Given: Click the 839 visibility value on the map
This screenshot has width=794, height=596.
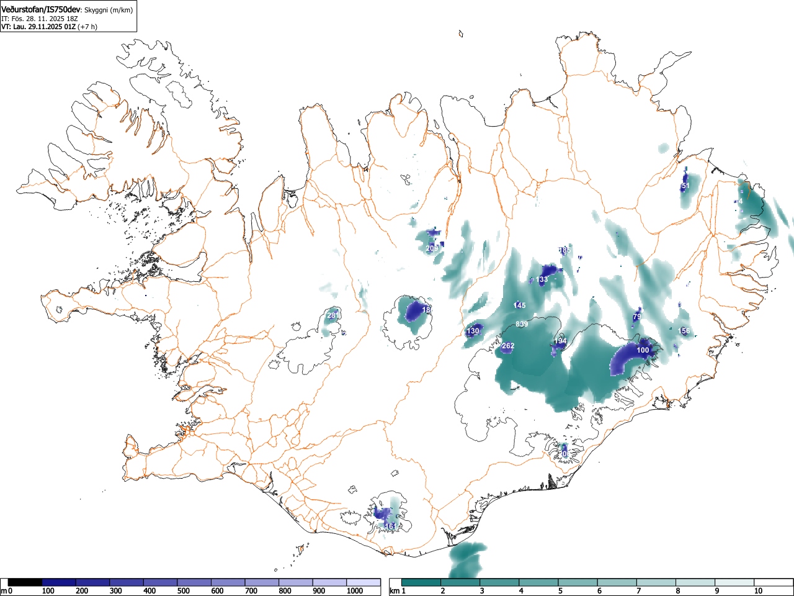Looking at the screenshot, I should point(522,324).
